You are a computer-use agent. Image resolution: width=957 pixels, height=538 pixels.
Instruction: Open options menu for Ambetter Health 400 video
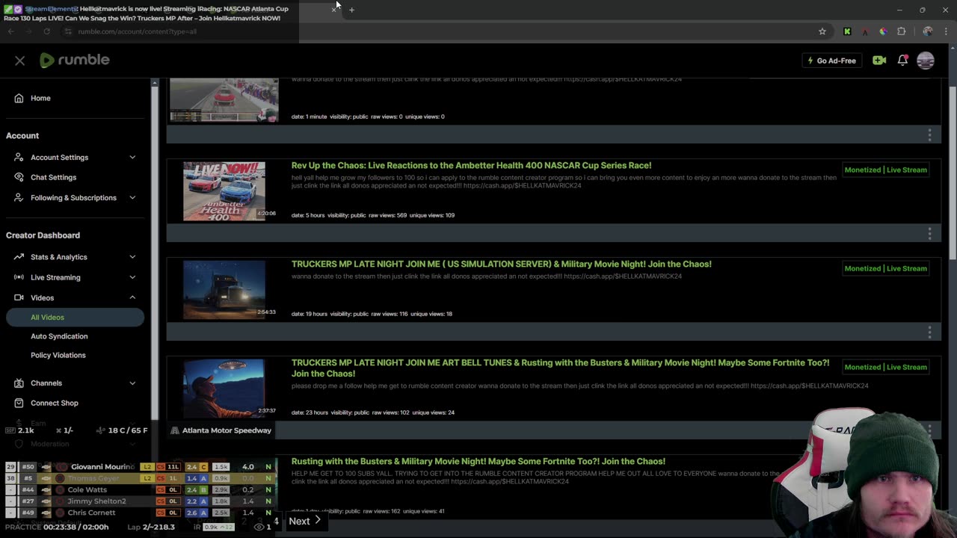tap(929, 233)
